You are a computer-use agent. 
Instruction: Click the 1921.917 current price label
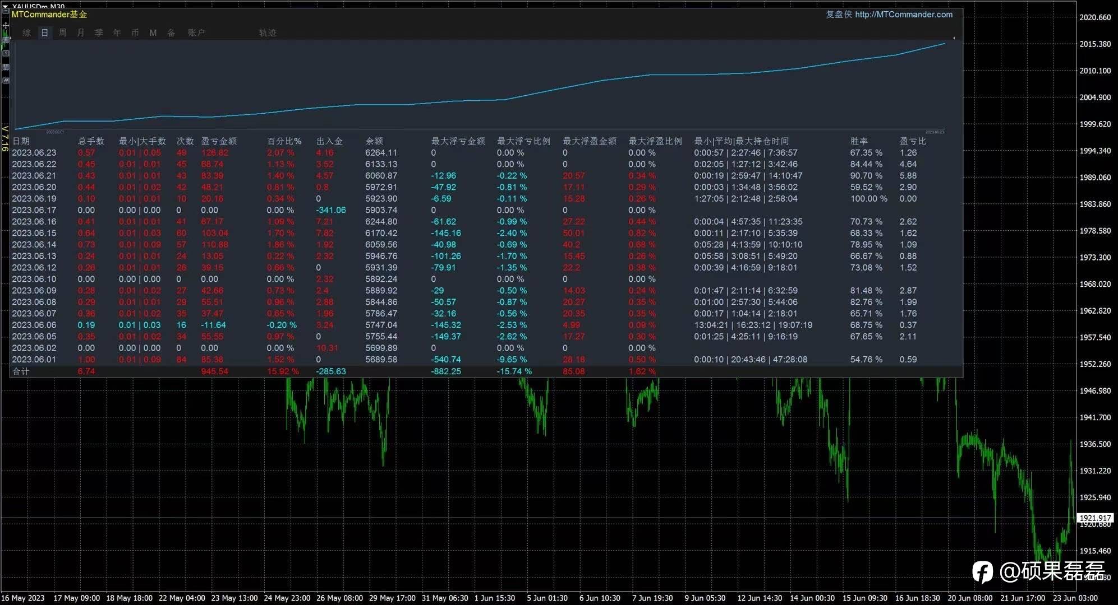[1094, 518]
